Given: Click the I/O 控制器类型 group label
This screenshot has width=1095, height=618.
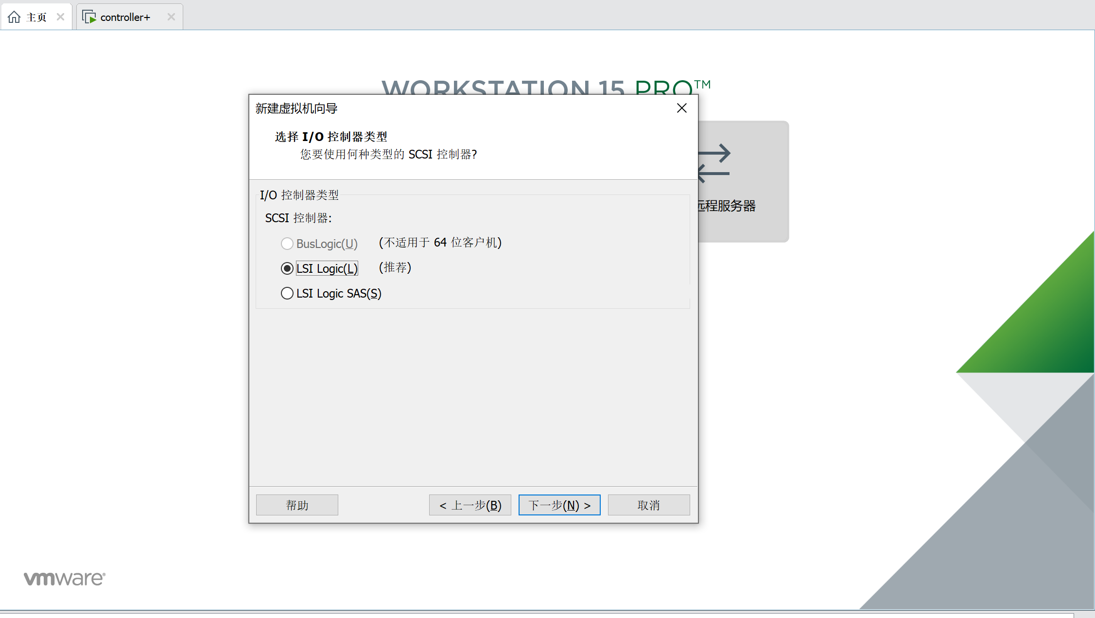Looking at the screenshot, I should coord(299,195).
